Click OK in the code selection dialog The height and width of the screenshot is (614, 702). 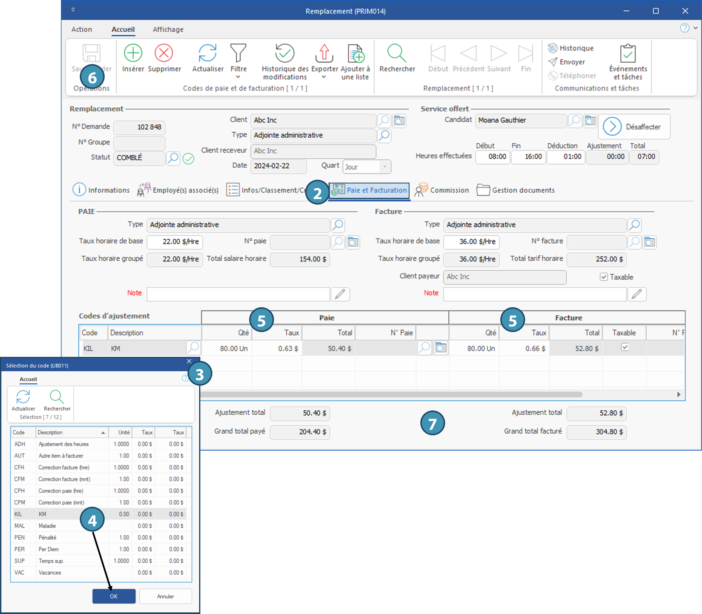click(x=114, y=596)
